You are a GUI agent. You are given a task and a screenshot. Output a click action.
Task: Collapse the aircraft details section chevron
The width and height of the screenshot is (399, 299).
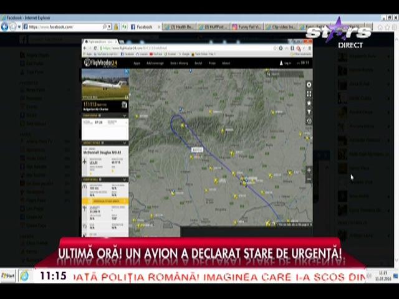click(125, 143)
